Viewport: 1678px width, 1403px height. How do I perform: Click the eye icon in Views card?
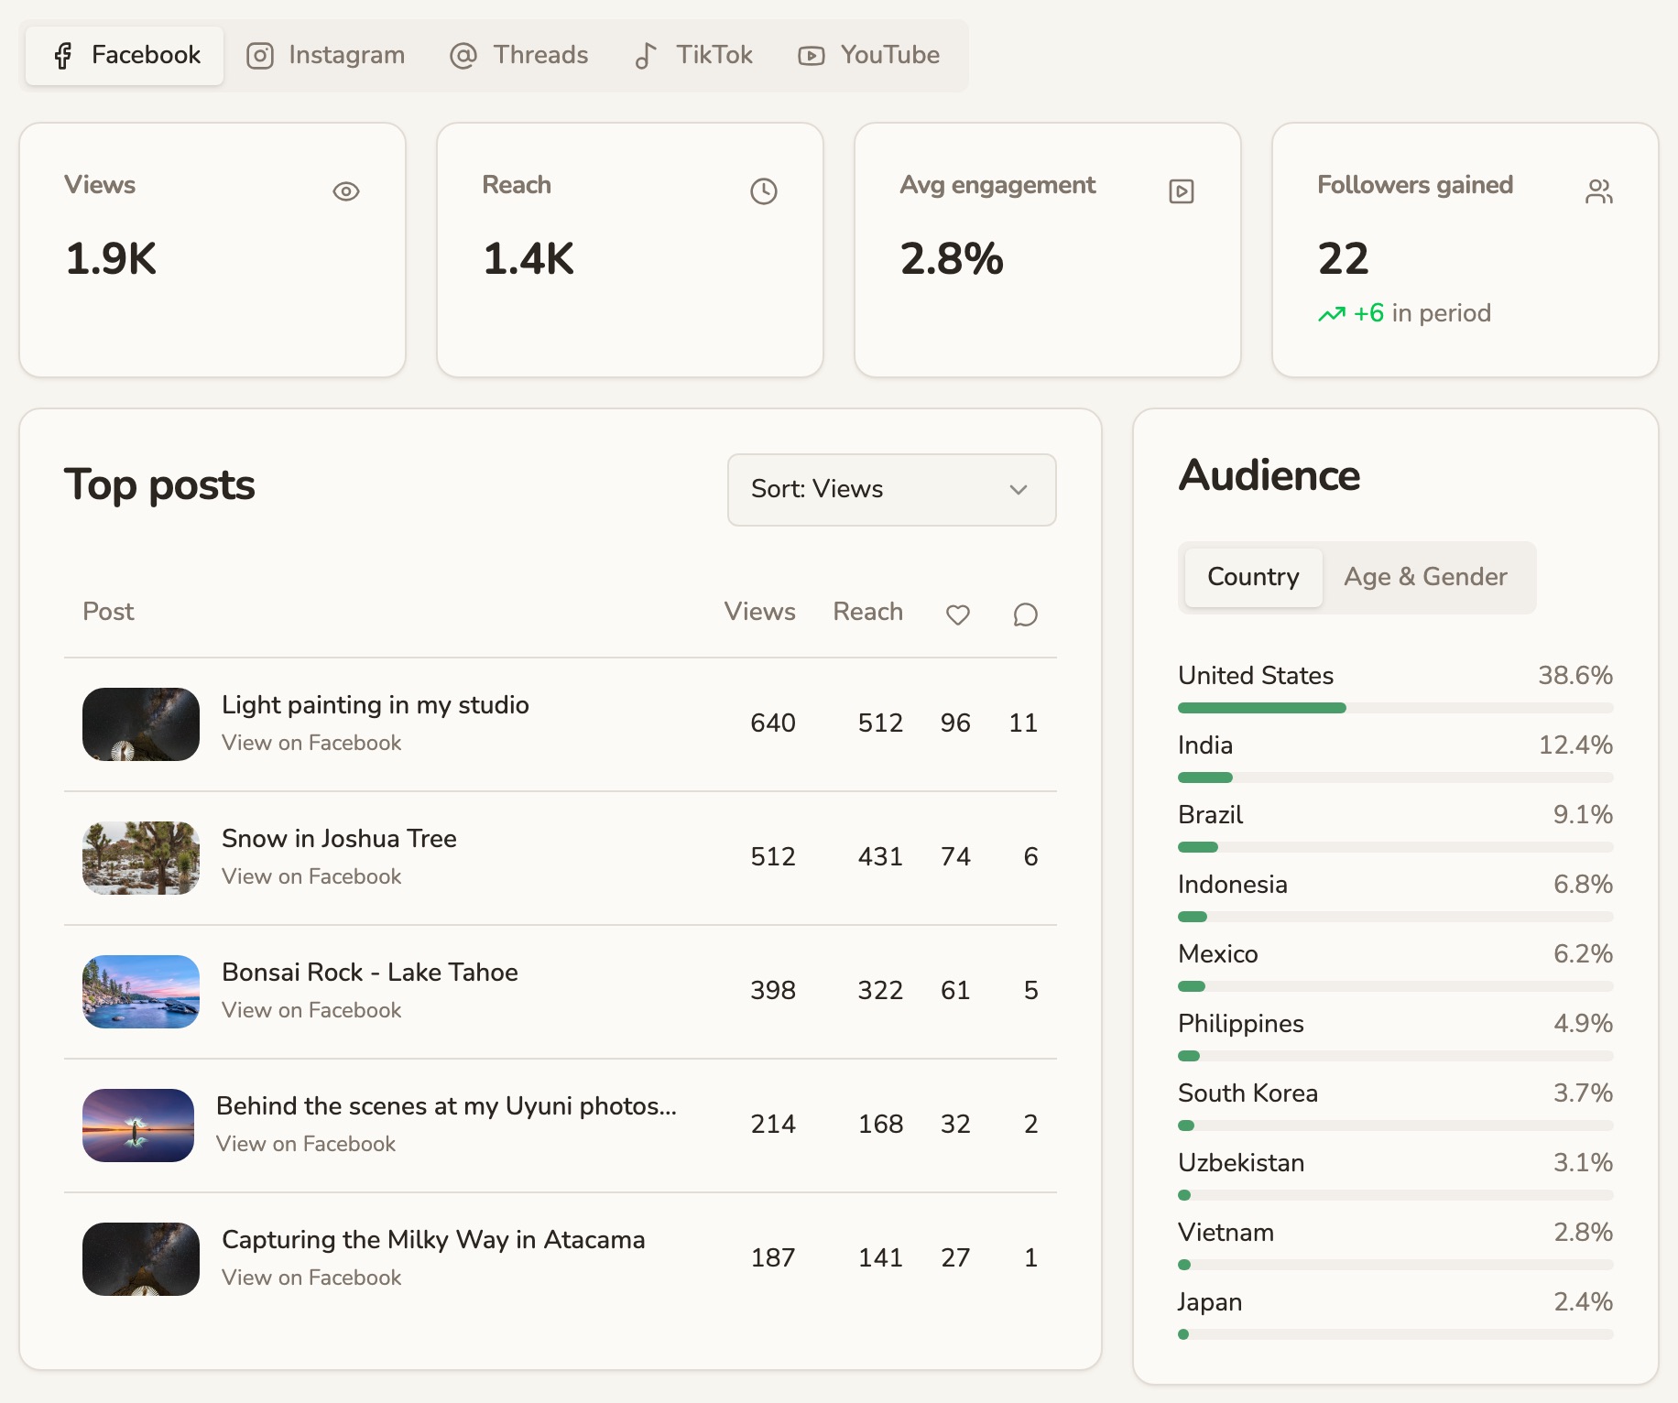click(x=346, y=191)
